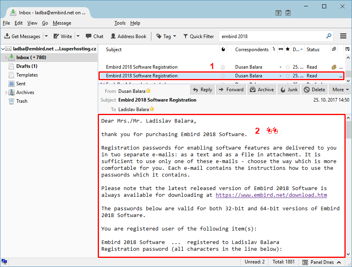The width and height of the screenshot is (352, 267).
Task: Sort by Date column header
Action: 298,50
